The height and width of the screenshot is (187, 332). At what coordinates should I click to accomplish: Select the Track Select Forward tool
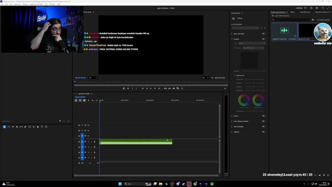9,127
